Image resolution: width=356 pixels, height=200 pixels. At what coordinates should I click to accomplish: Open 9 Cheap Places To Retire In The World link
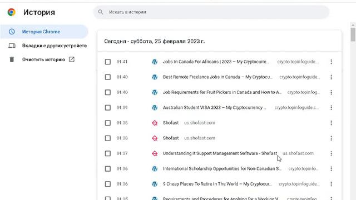tap(217, 184)
